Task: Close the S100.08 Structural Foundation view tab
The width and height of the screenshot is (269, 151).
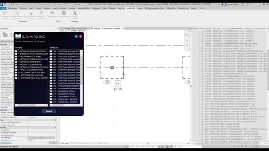Action: click(x=123, y=29)
